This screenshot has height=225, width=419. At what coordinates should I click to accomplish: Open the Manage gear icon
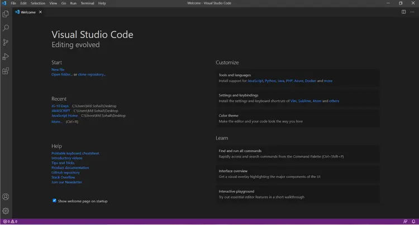pyautogui.click(x=6, y=211)
